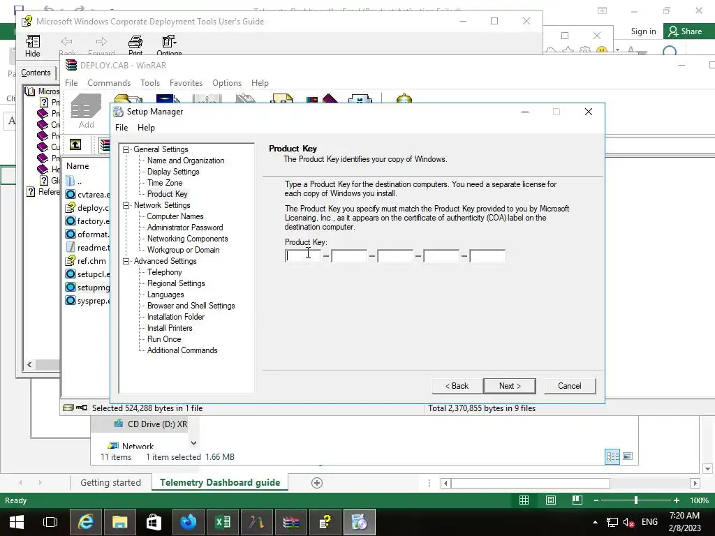715x536 pixels.
Task: Click the volume icon in system tray
Action: tap(629, 522)
